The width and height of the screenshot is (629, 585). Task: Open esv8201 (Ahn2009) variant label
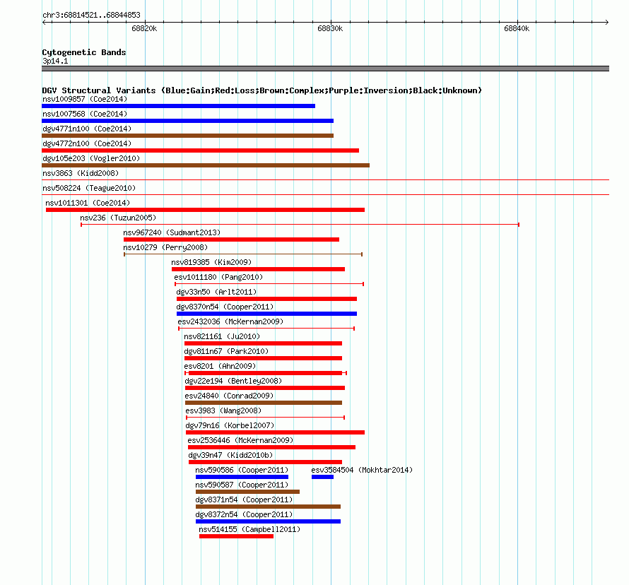coord(220,366)
